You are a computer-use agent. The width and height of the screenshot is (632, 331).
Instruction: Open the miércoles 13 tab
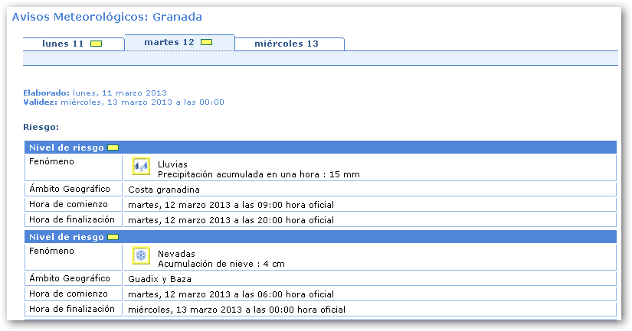pos(287,44)
